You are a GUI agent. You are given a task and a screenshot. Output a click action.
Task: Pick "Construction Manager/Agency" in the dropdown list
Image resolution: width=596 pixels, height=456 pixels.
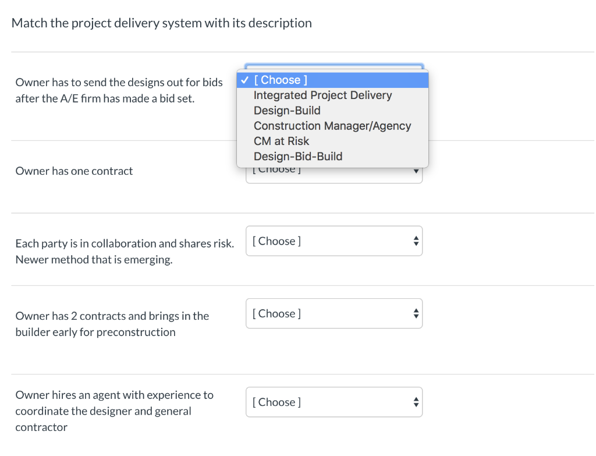tap(332, 126)
